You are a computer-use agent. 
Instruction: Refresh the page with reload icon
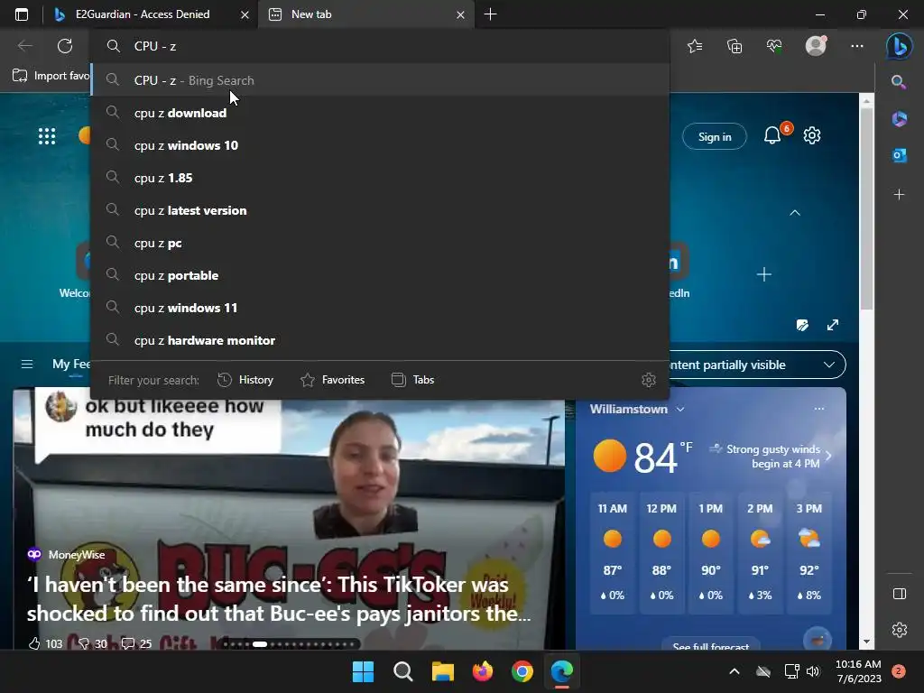point(65,46)
